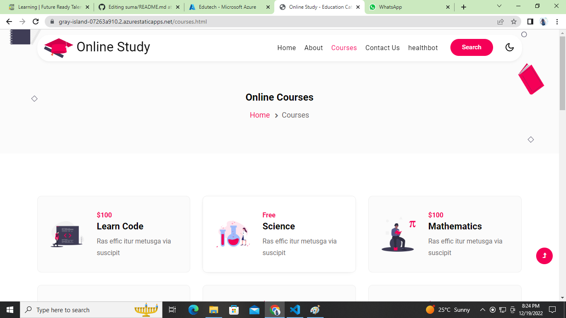Click the share icon in the address bar
Image resolution: width=566 pixels, height=318 pixels.
500,22
